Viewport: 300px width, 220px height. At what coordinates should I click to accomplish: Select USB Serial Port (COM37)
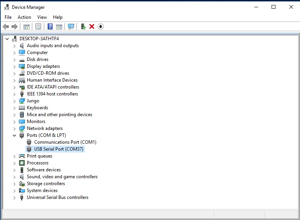pos(58,149)
